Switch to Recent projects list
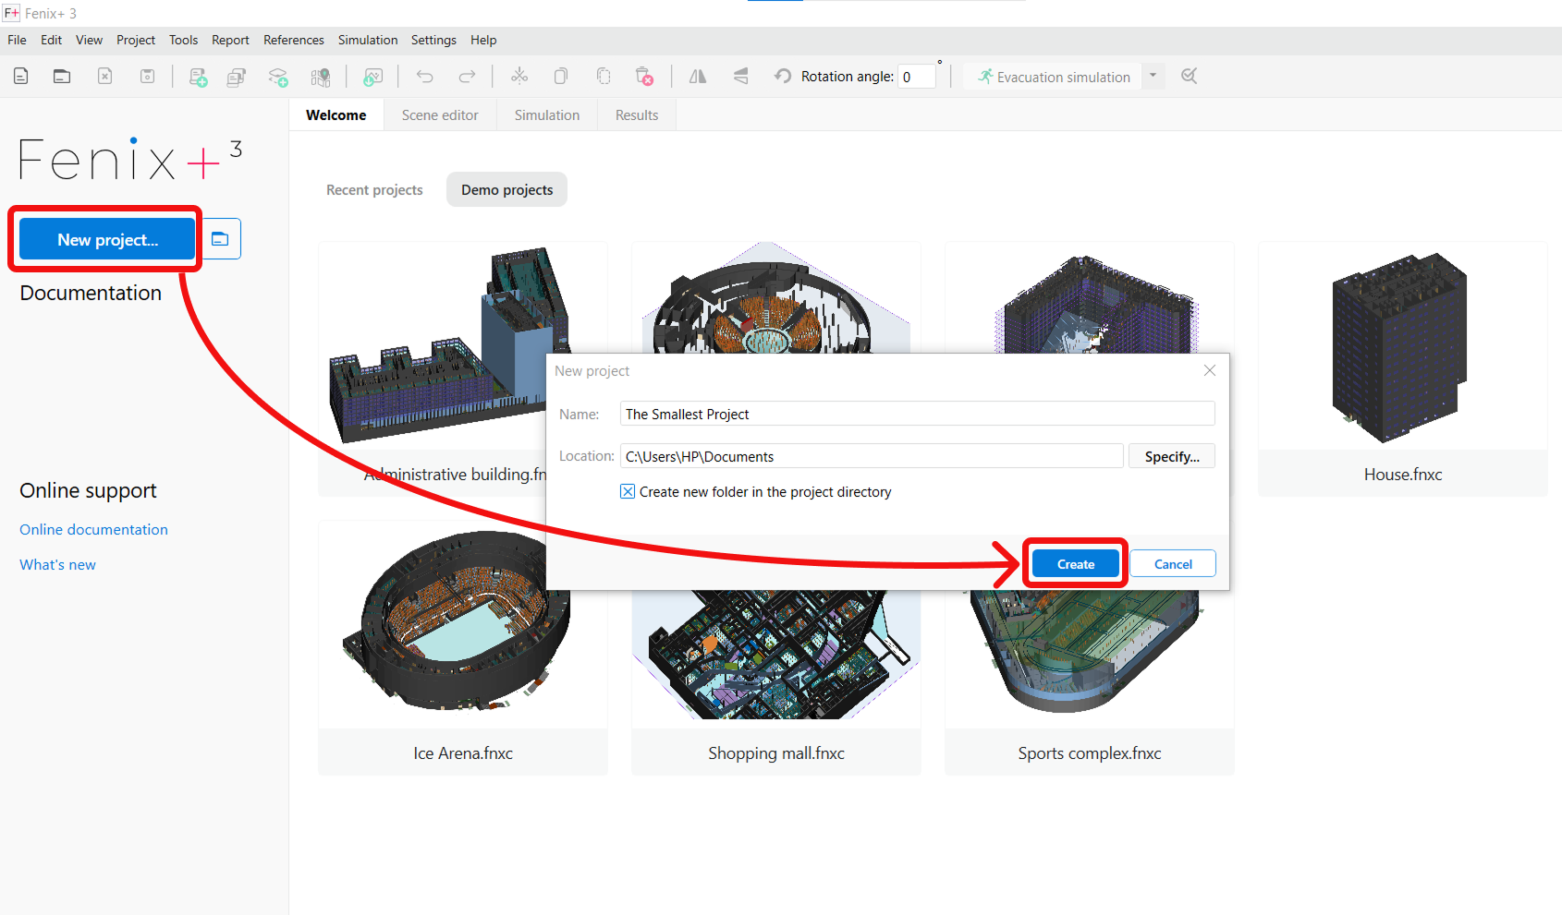Screen dimensions: 1562x915 coord(374,190)
